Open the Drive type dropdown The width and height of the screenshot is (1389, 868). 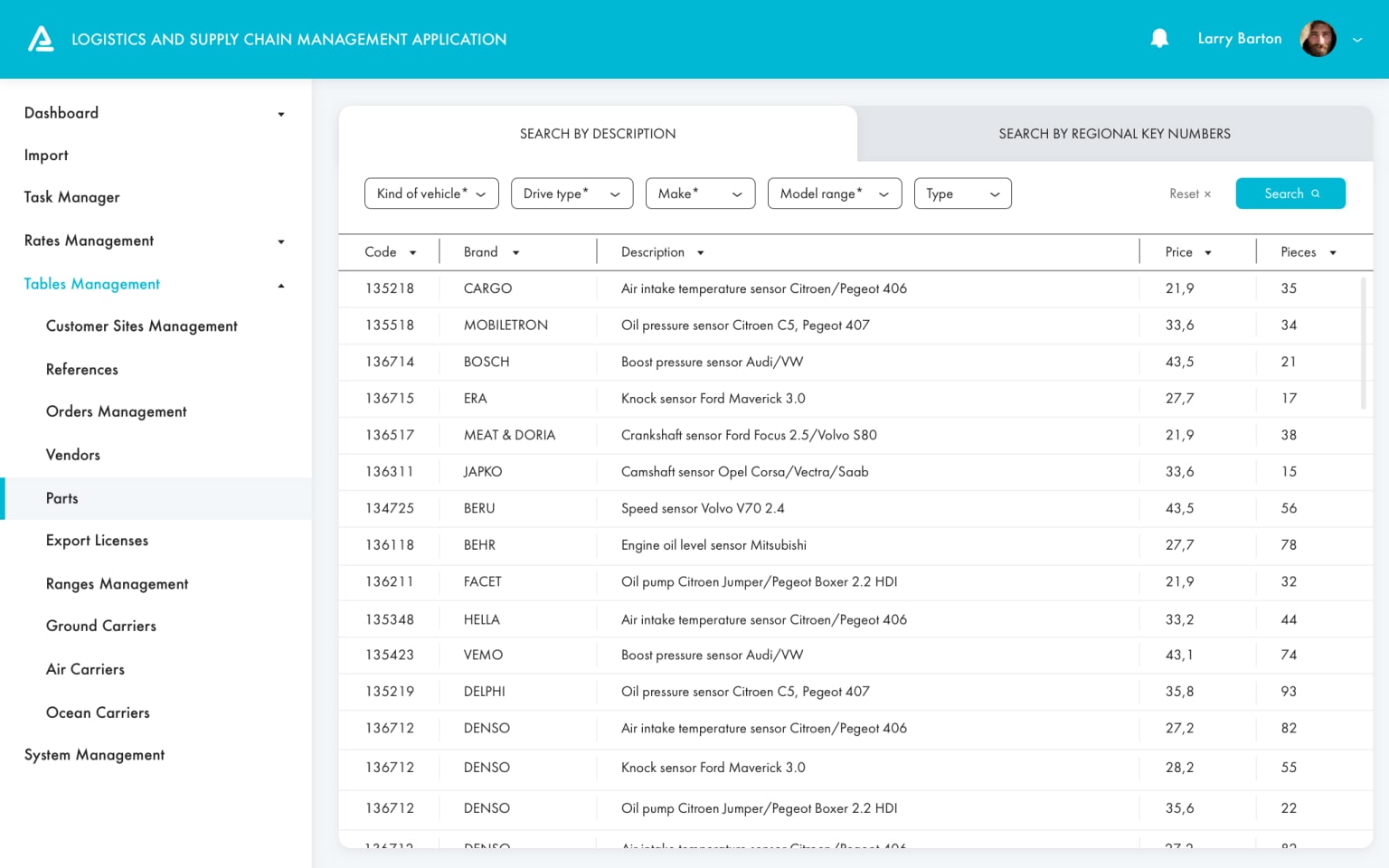(572, 193)
